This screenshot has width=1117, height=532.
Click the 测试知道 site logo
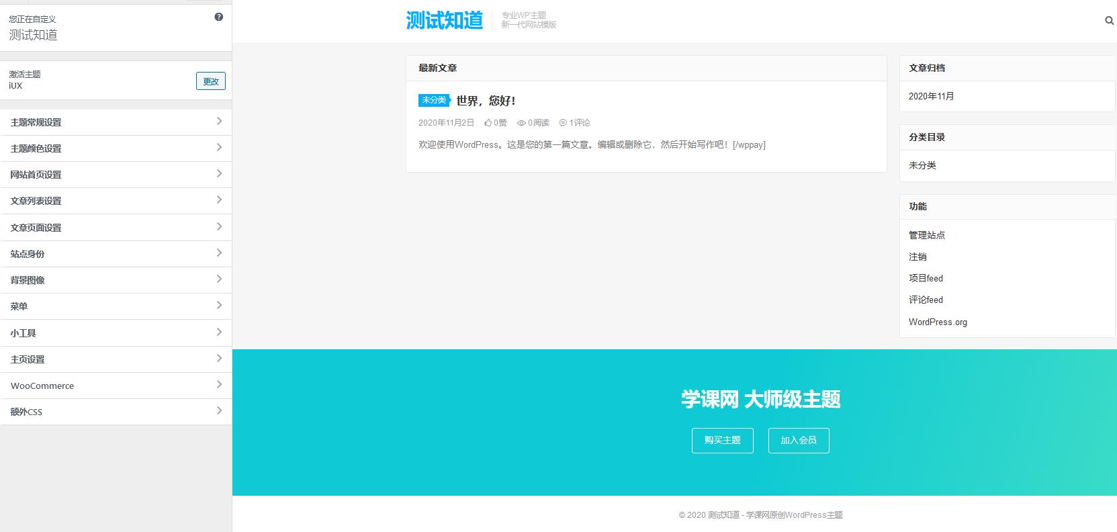(x=444, y=21)
